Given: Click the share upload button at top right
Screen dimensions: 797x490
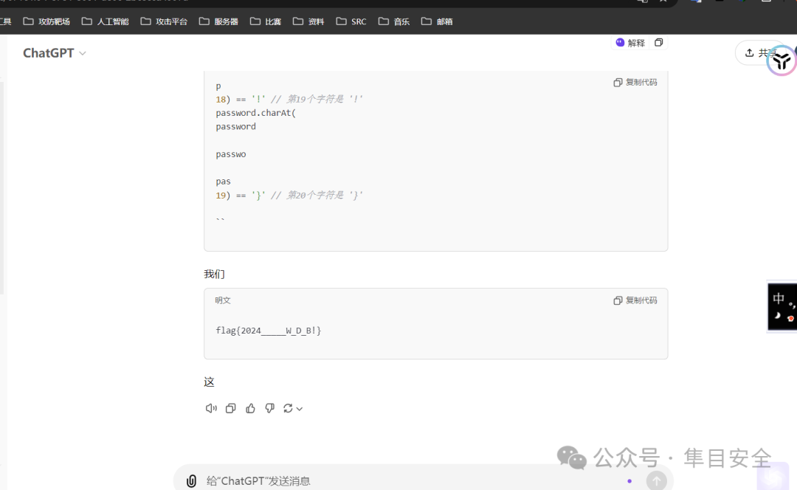Looking at the screenshot, I should point(759,53).
